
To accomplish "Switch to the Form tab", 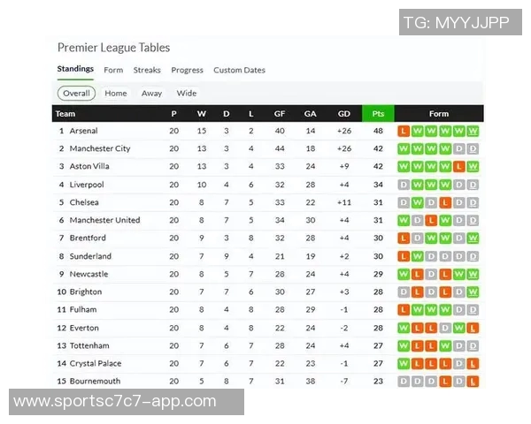I will 113,70.
